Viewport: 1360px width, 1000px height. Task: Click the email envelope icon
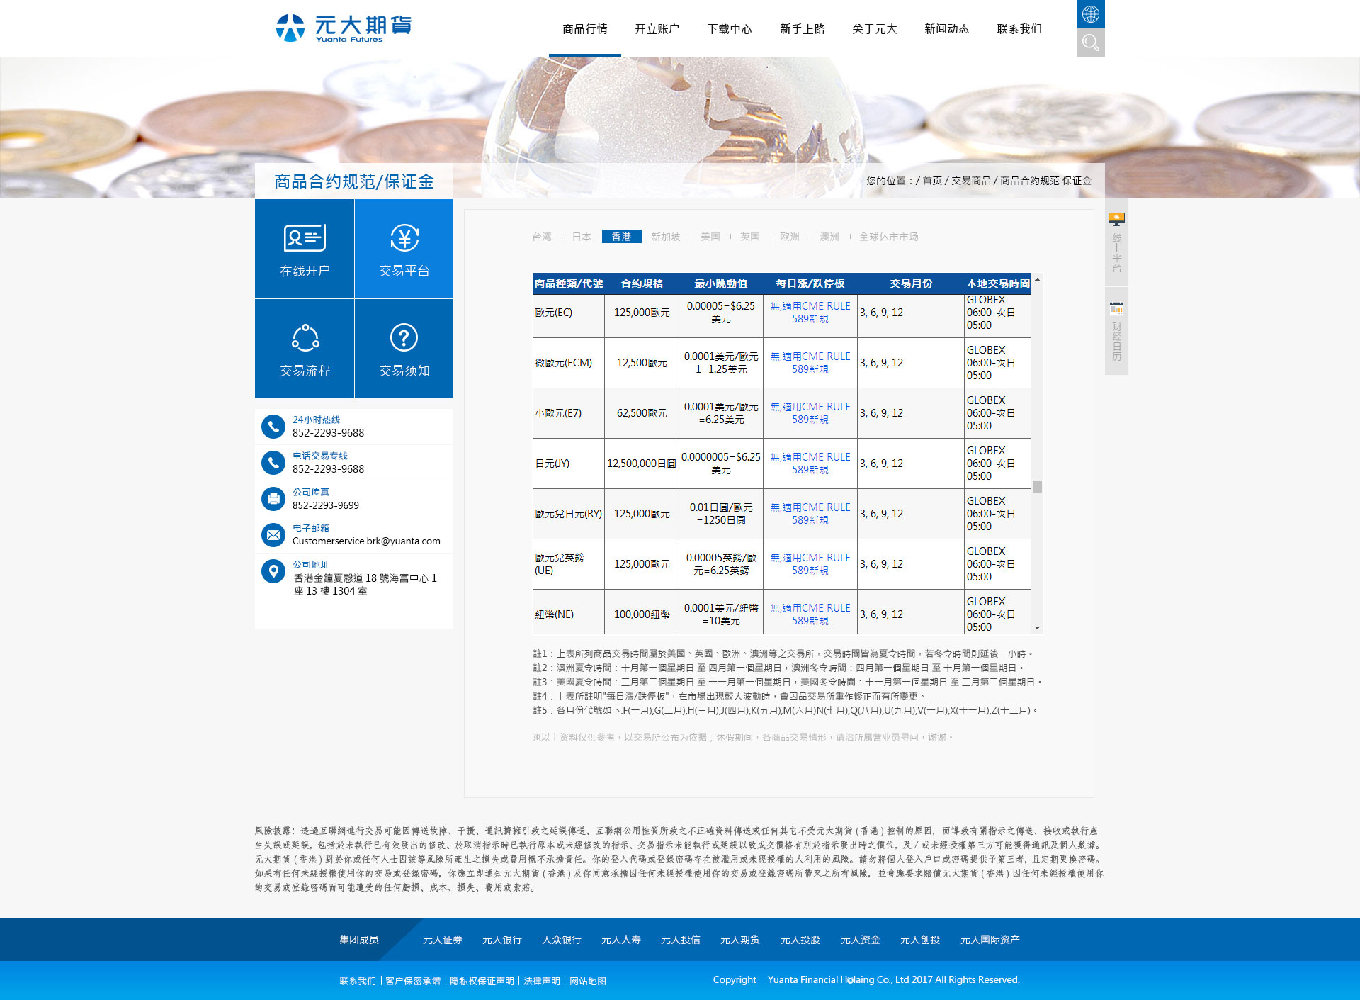[x=273, y=534]
